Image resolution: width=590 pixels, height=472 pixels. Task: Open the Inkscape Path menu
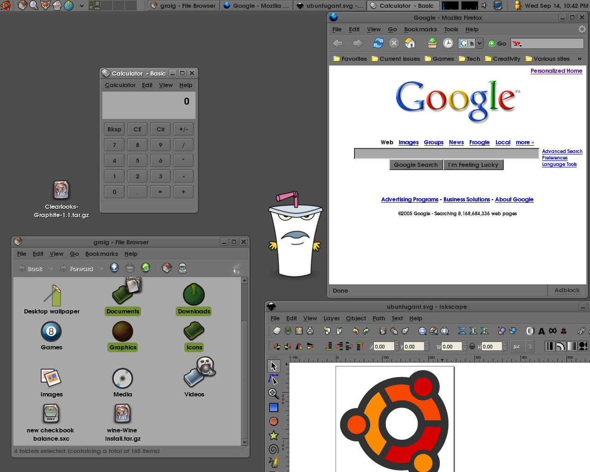click(x=378, y=319)
